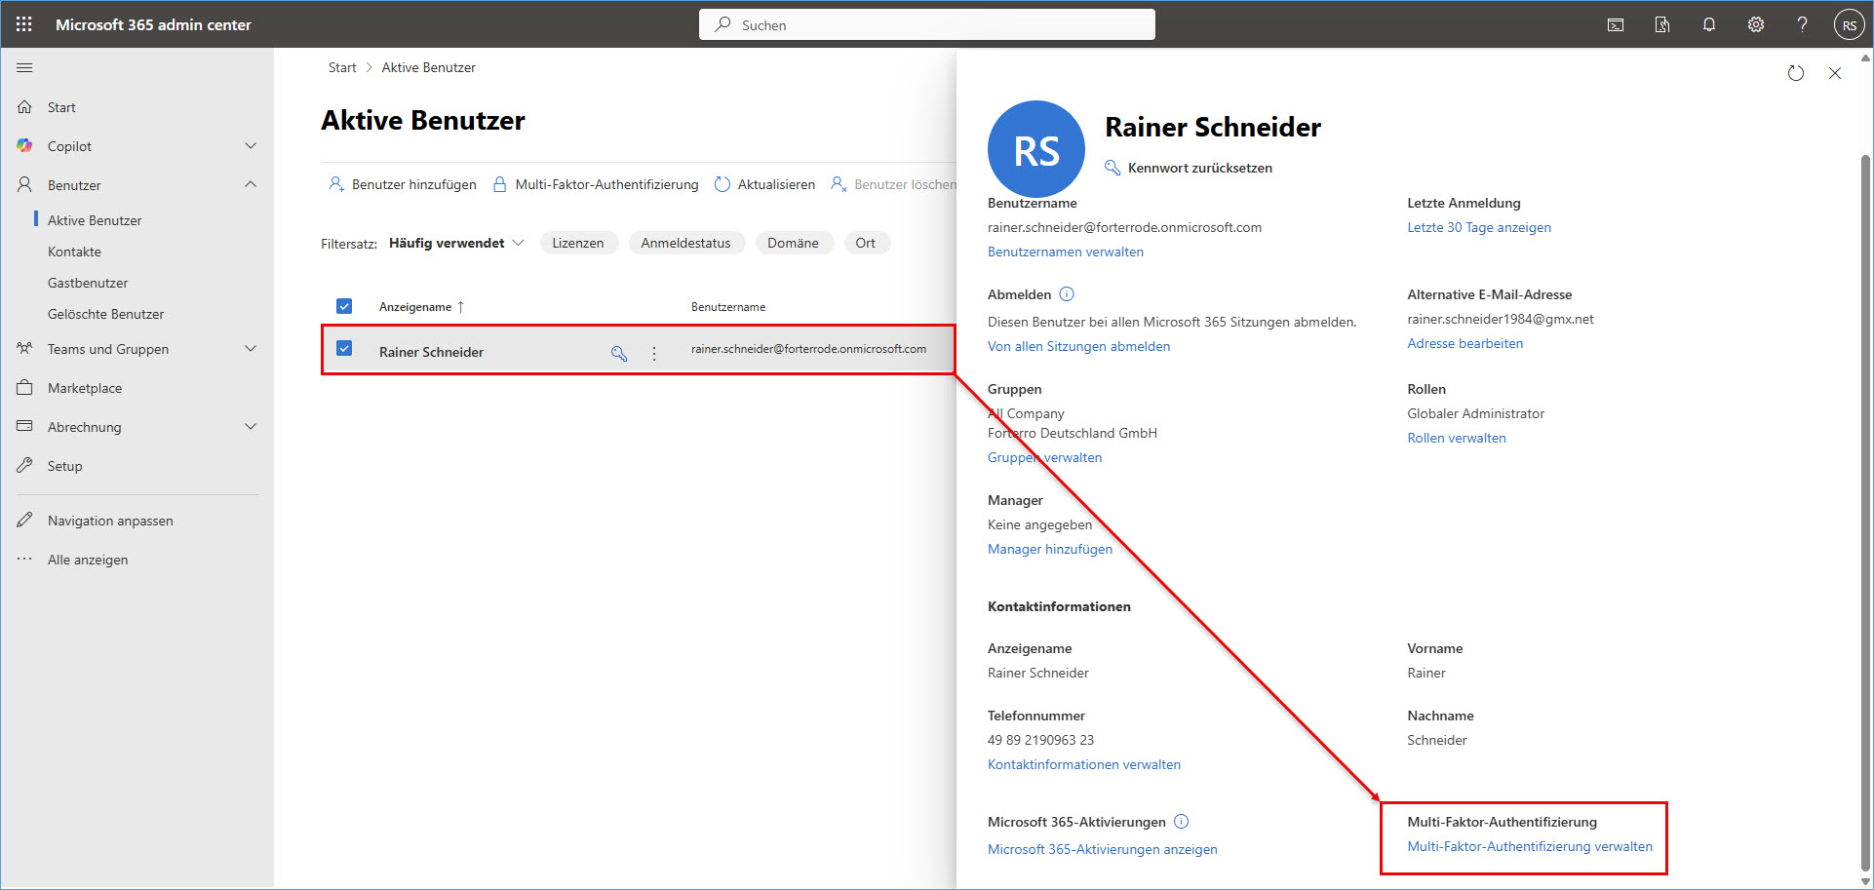Click Rainer Schneider name in user list
This screenshot has width=1874, height=890.
[x=431, y=352]
